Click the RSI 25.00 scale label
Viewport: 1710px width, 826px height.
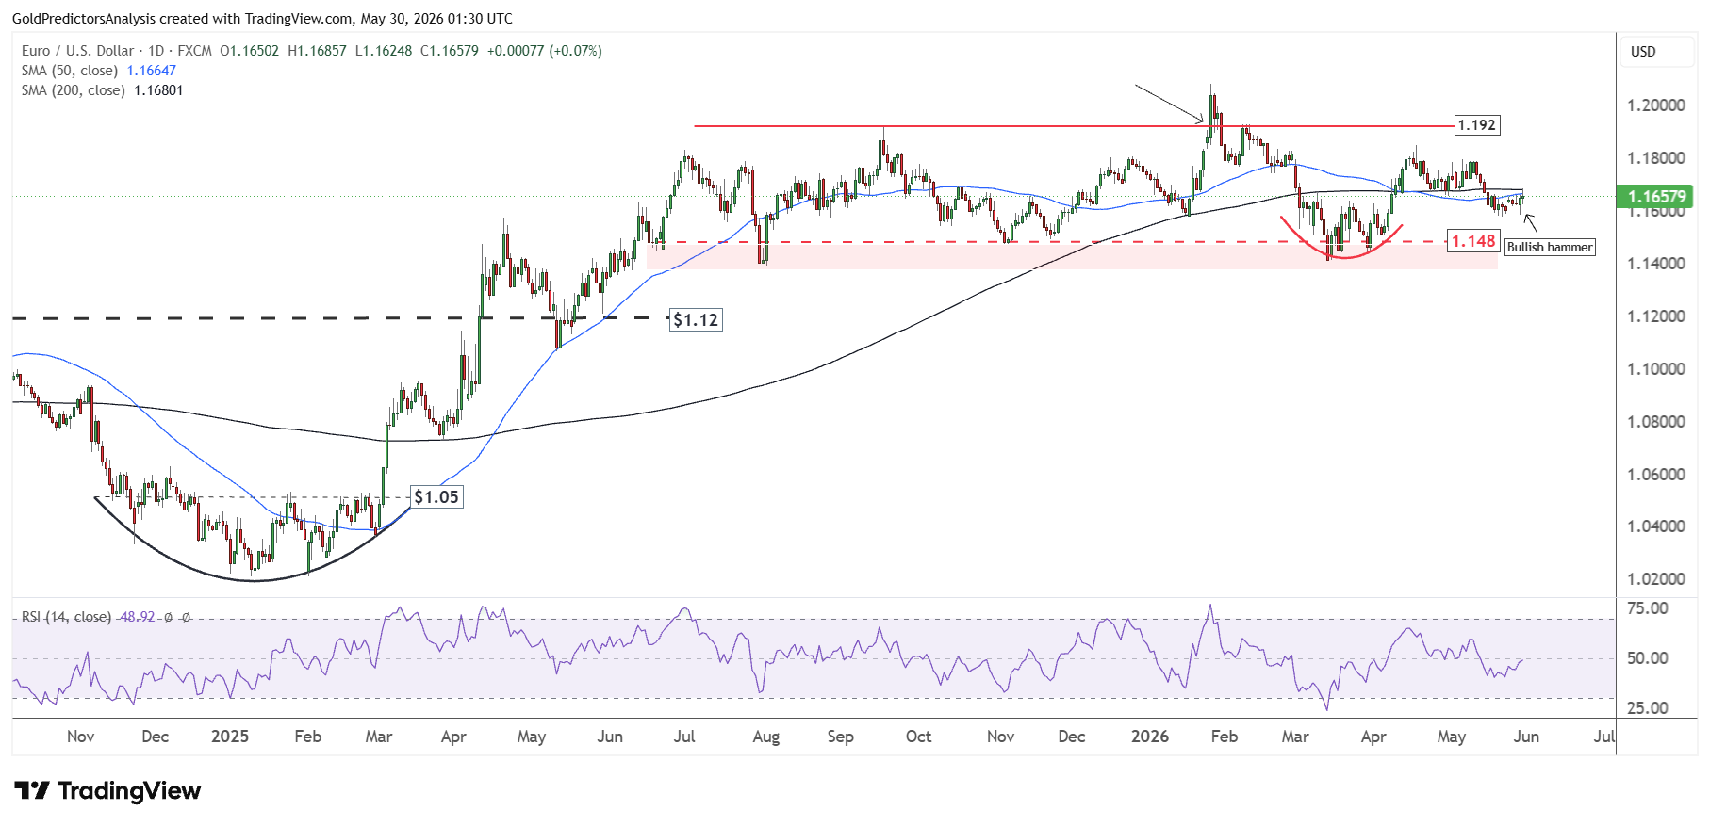[x=1648, y=707]
